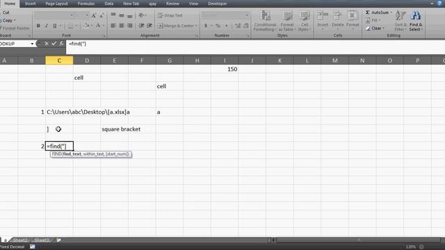Open Insert Function fx icon
The height and width of the screenshot is (250, 445).
click(61, 44)
